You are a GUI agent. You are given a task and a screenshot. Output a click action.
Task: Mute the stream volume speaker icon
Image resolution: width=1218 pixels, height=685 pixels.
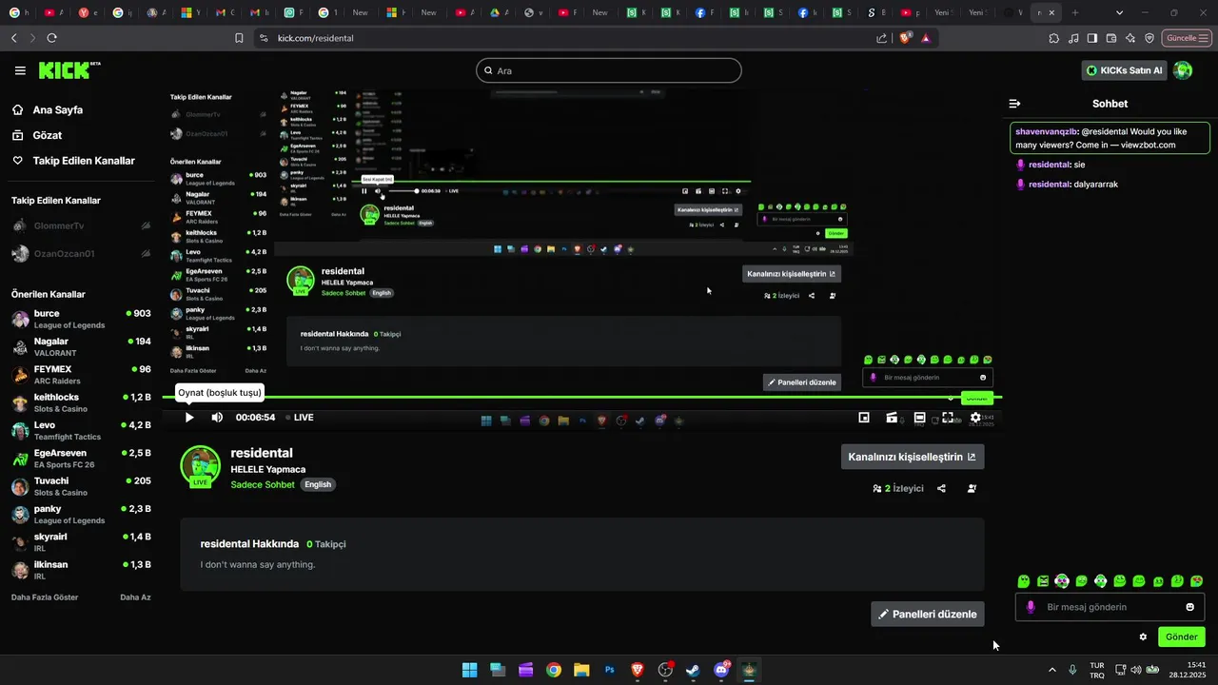(x=217, y=418)
